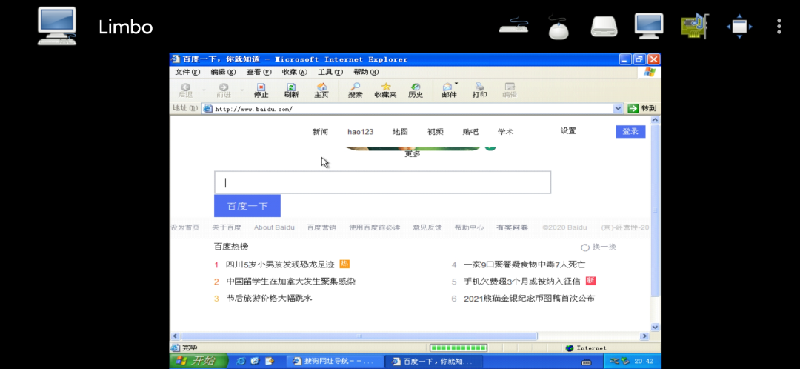Click the Edit (编辑) toolbar icon
Screen dimensions: 800x369
coord(509,90)
